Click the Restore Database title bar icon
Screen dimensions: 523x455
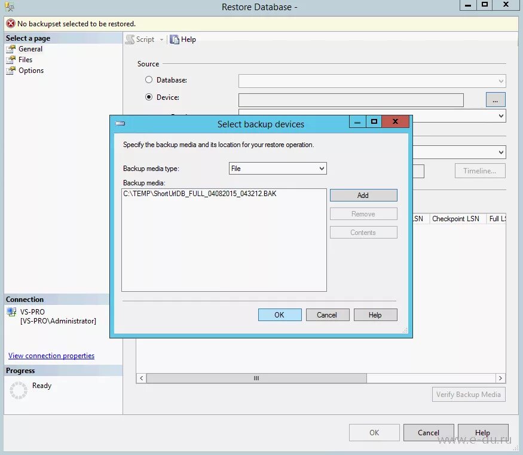pos(10,7)
